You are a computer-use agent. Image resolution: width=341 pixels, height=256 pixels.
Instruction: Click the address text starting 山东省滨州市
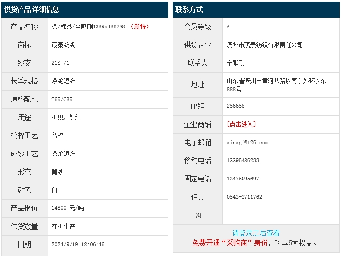click(x=276, y=81)
